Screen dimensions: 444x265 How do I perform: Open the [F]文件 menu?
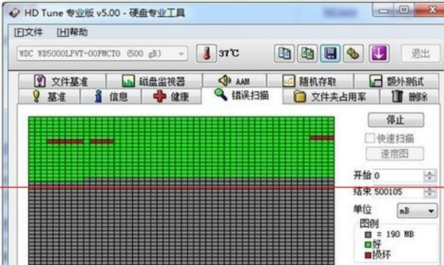click(x=29, y=32)
